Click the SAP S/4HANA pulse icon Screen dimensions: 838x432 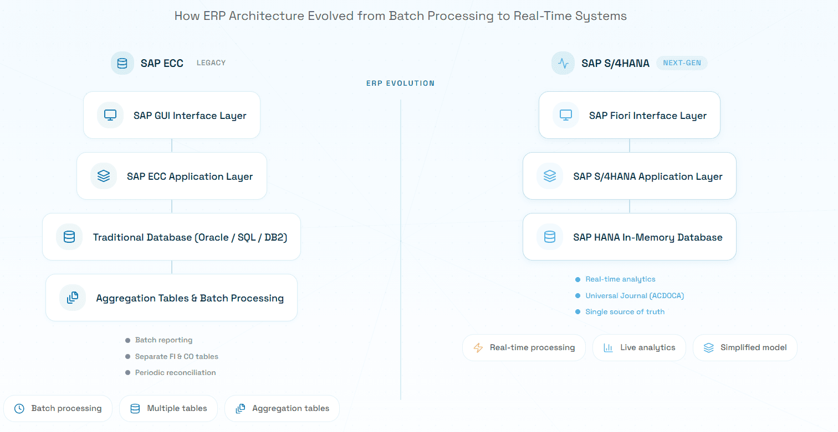(563, 63)
